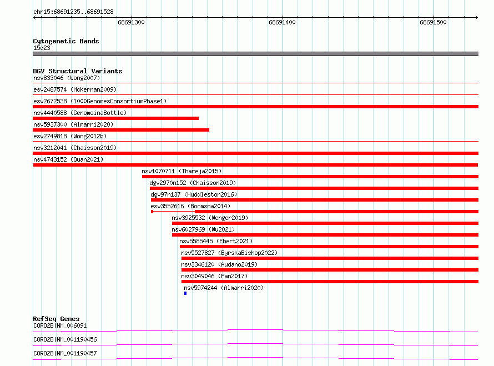Open variant esv2487574 (McKernan2009)
494x366 pixels.
[75, 89]
